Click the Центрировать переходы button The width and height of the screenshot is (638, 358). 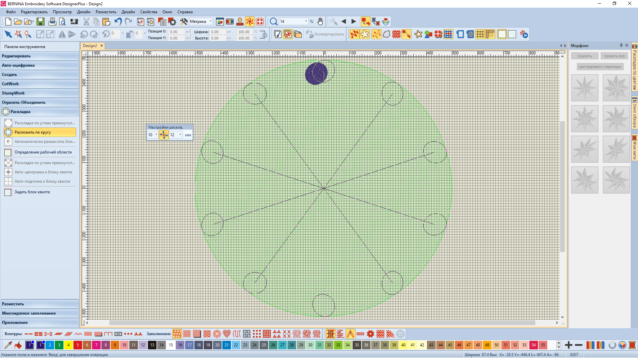click(x=599, y=67)
